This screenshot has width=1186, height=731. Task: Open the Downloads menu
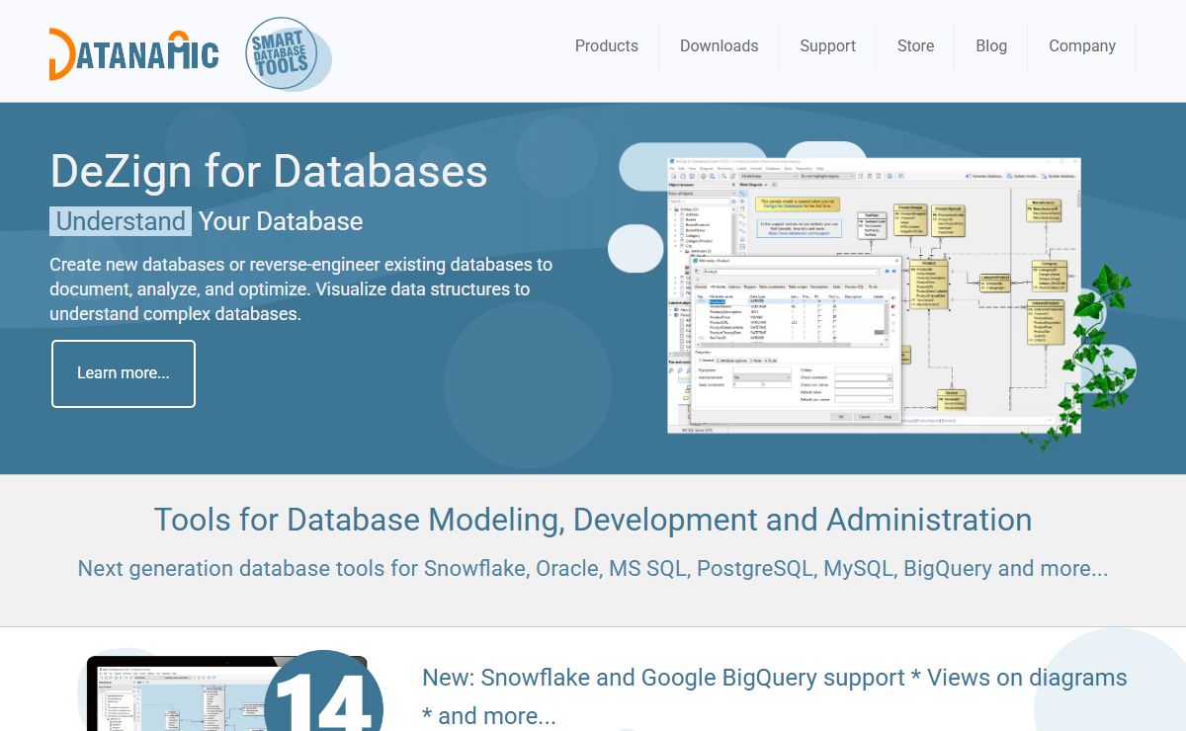pos(720,45)
